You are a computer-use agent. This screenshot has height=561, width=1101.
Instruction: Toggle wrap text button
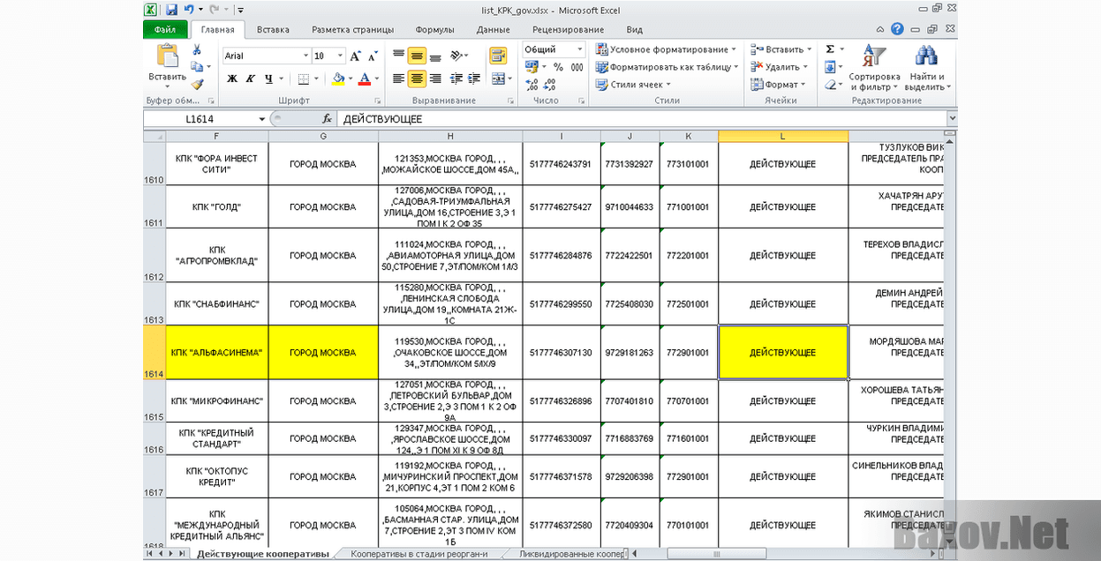498,56
